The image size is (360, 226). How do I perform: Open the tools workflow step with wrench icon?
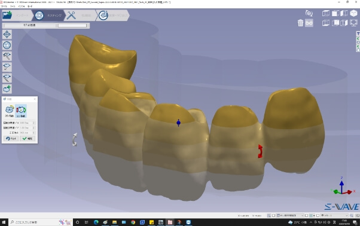[x=80, y=16]
